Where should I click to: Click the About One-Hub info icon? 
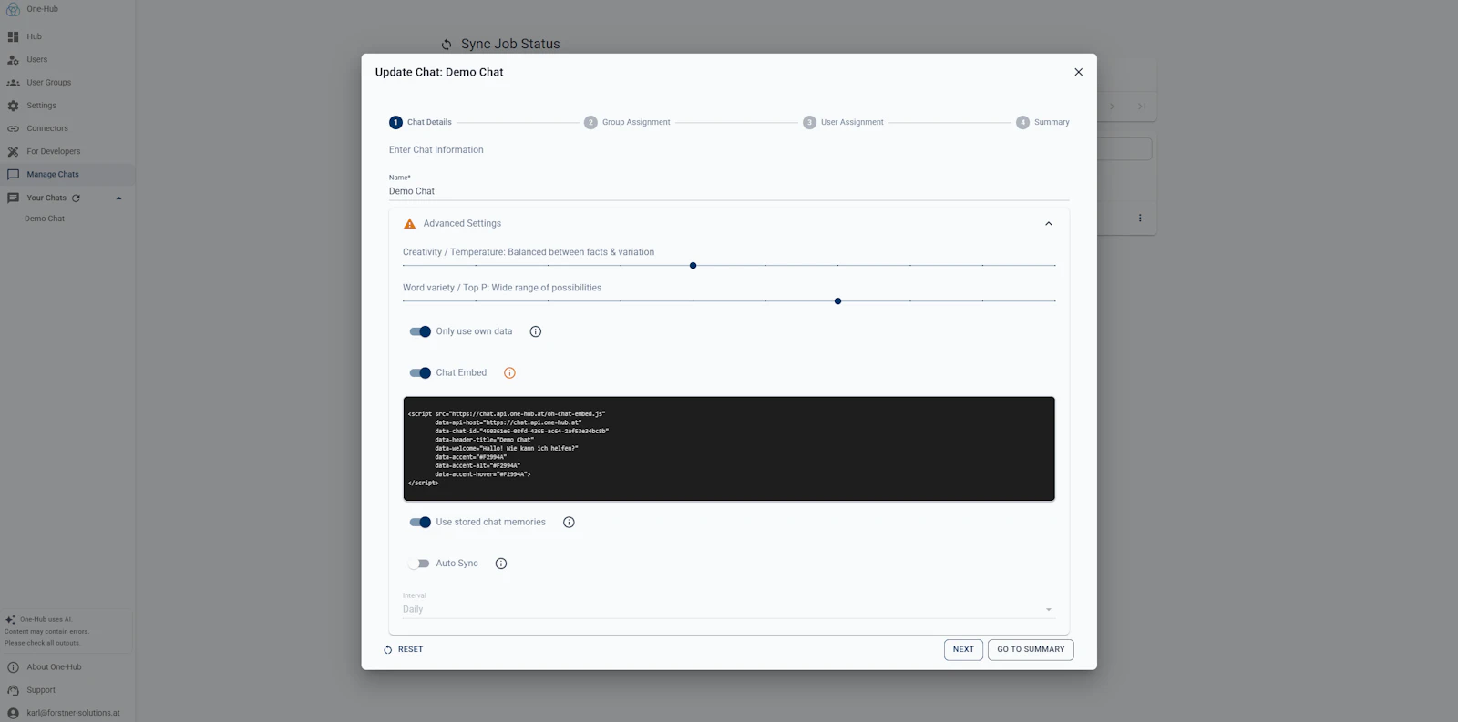pyautogui.click(x=13, y=667)
